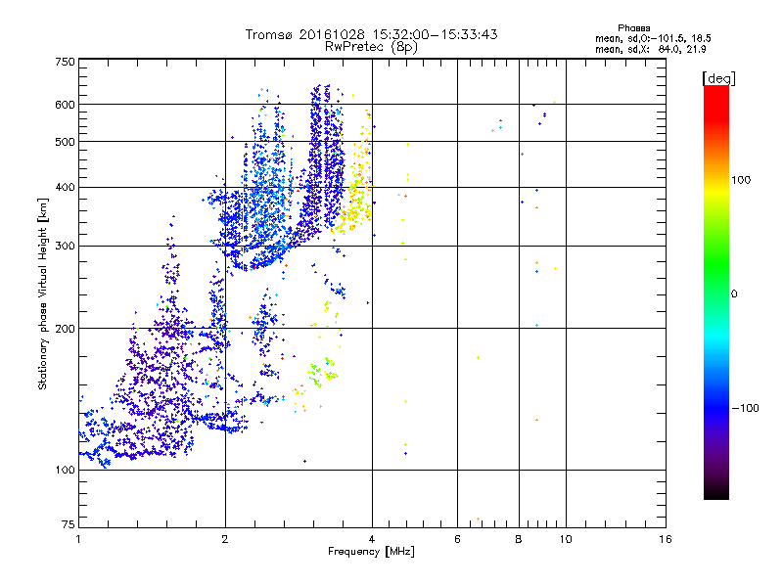Click y-axis tick label '200'
This screenshot has width=783, height=587.
[x=65, y=329]
